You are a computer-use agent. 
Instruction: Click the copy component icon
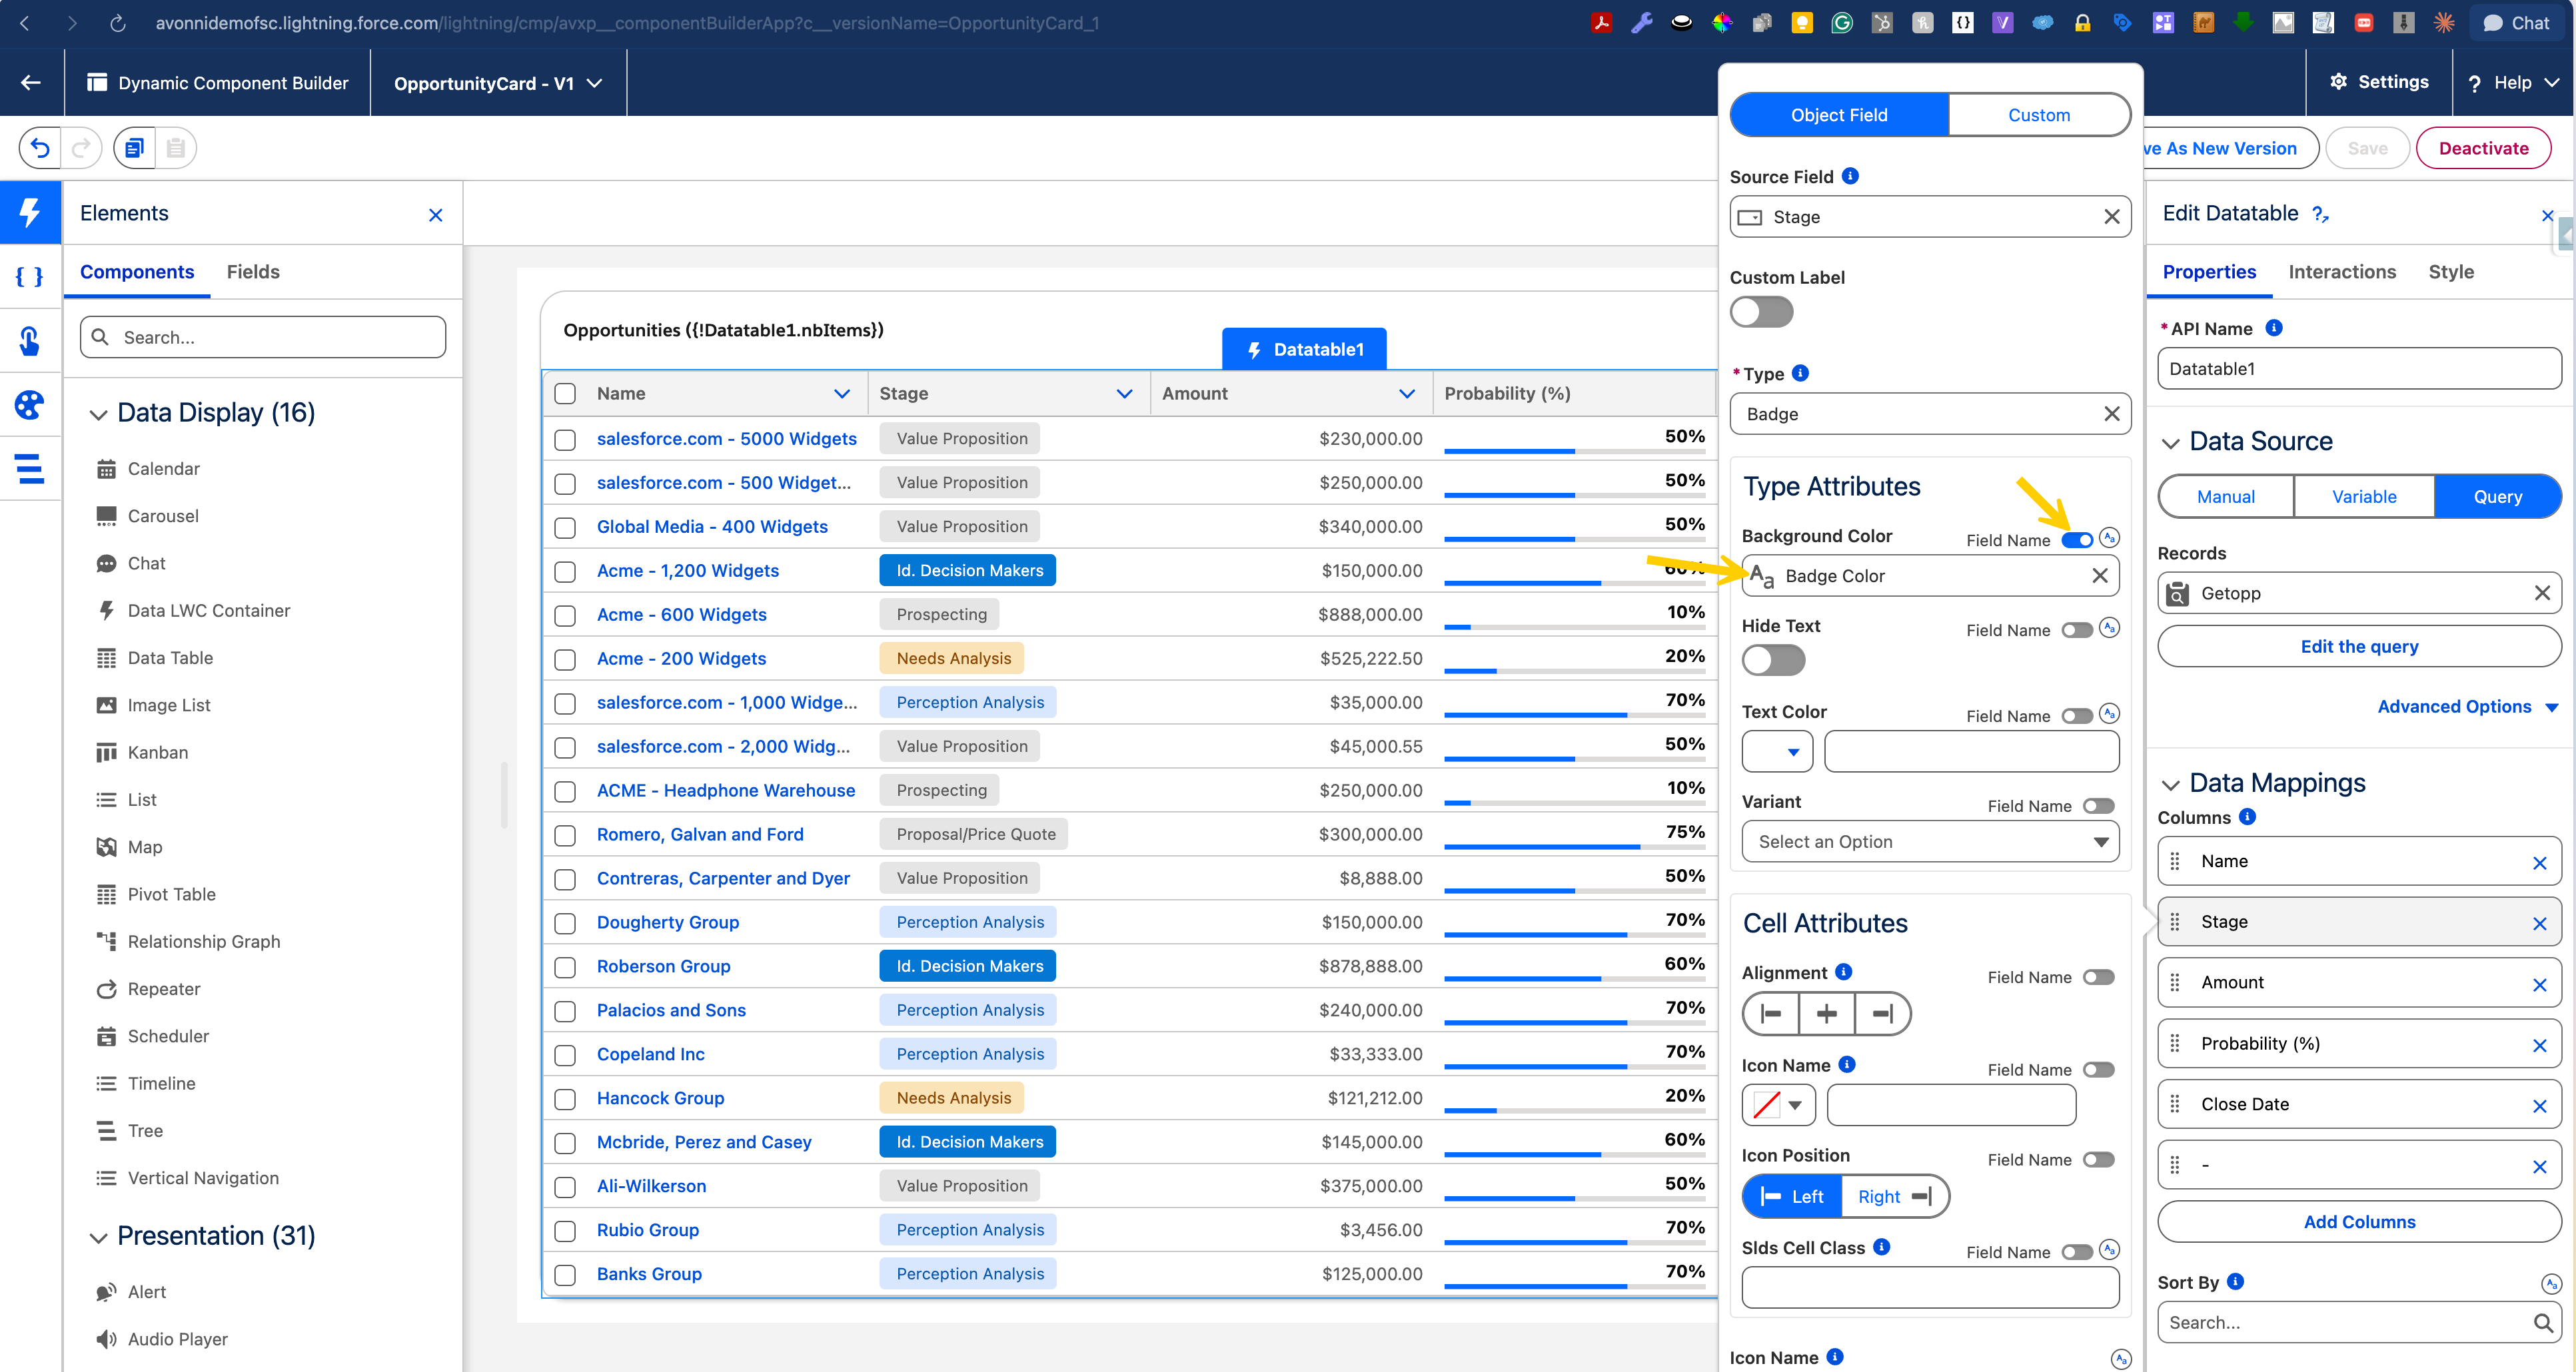[134, 148]
